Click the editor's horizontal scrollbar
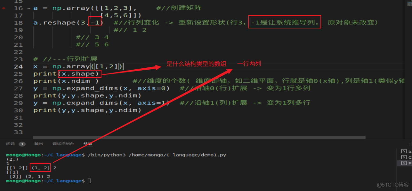This screenshot has height=191, width=412. coord(199,137)
